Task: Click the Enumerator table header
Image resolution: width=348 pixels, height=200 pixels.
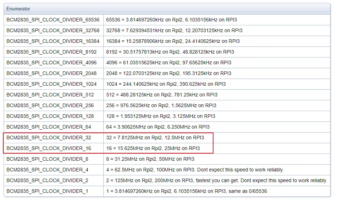Action: [167, 9]
